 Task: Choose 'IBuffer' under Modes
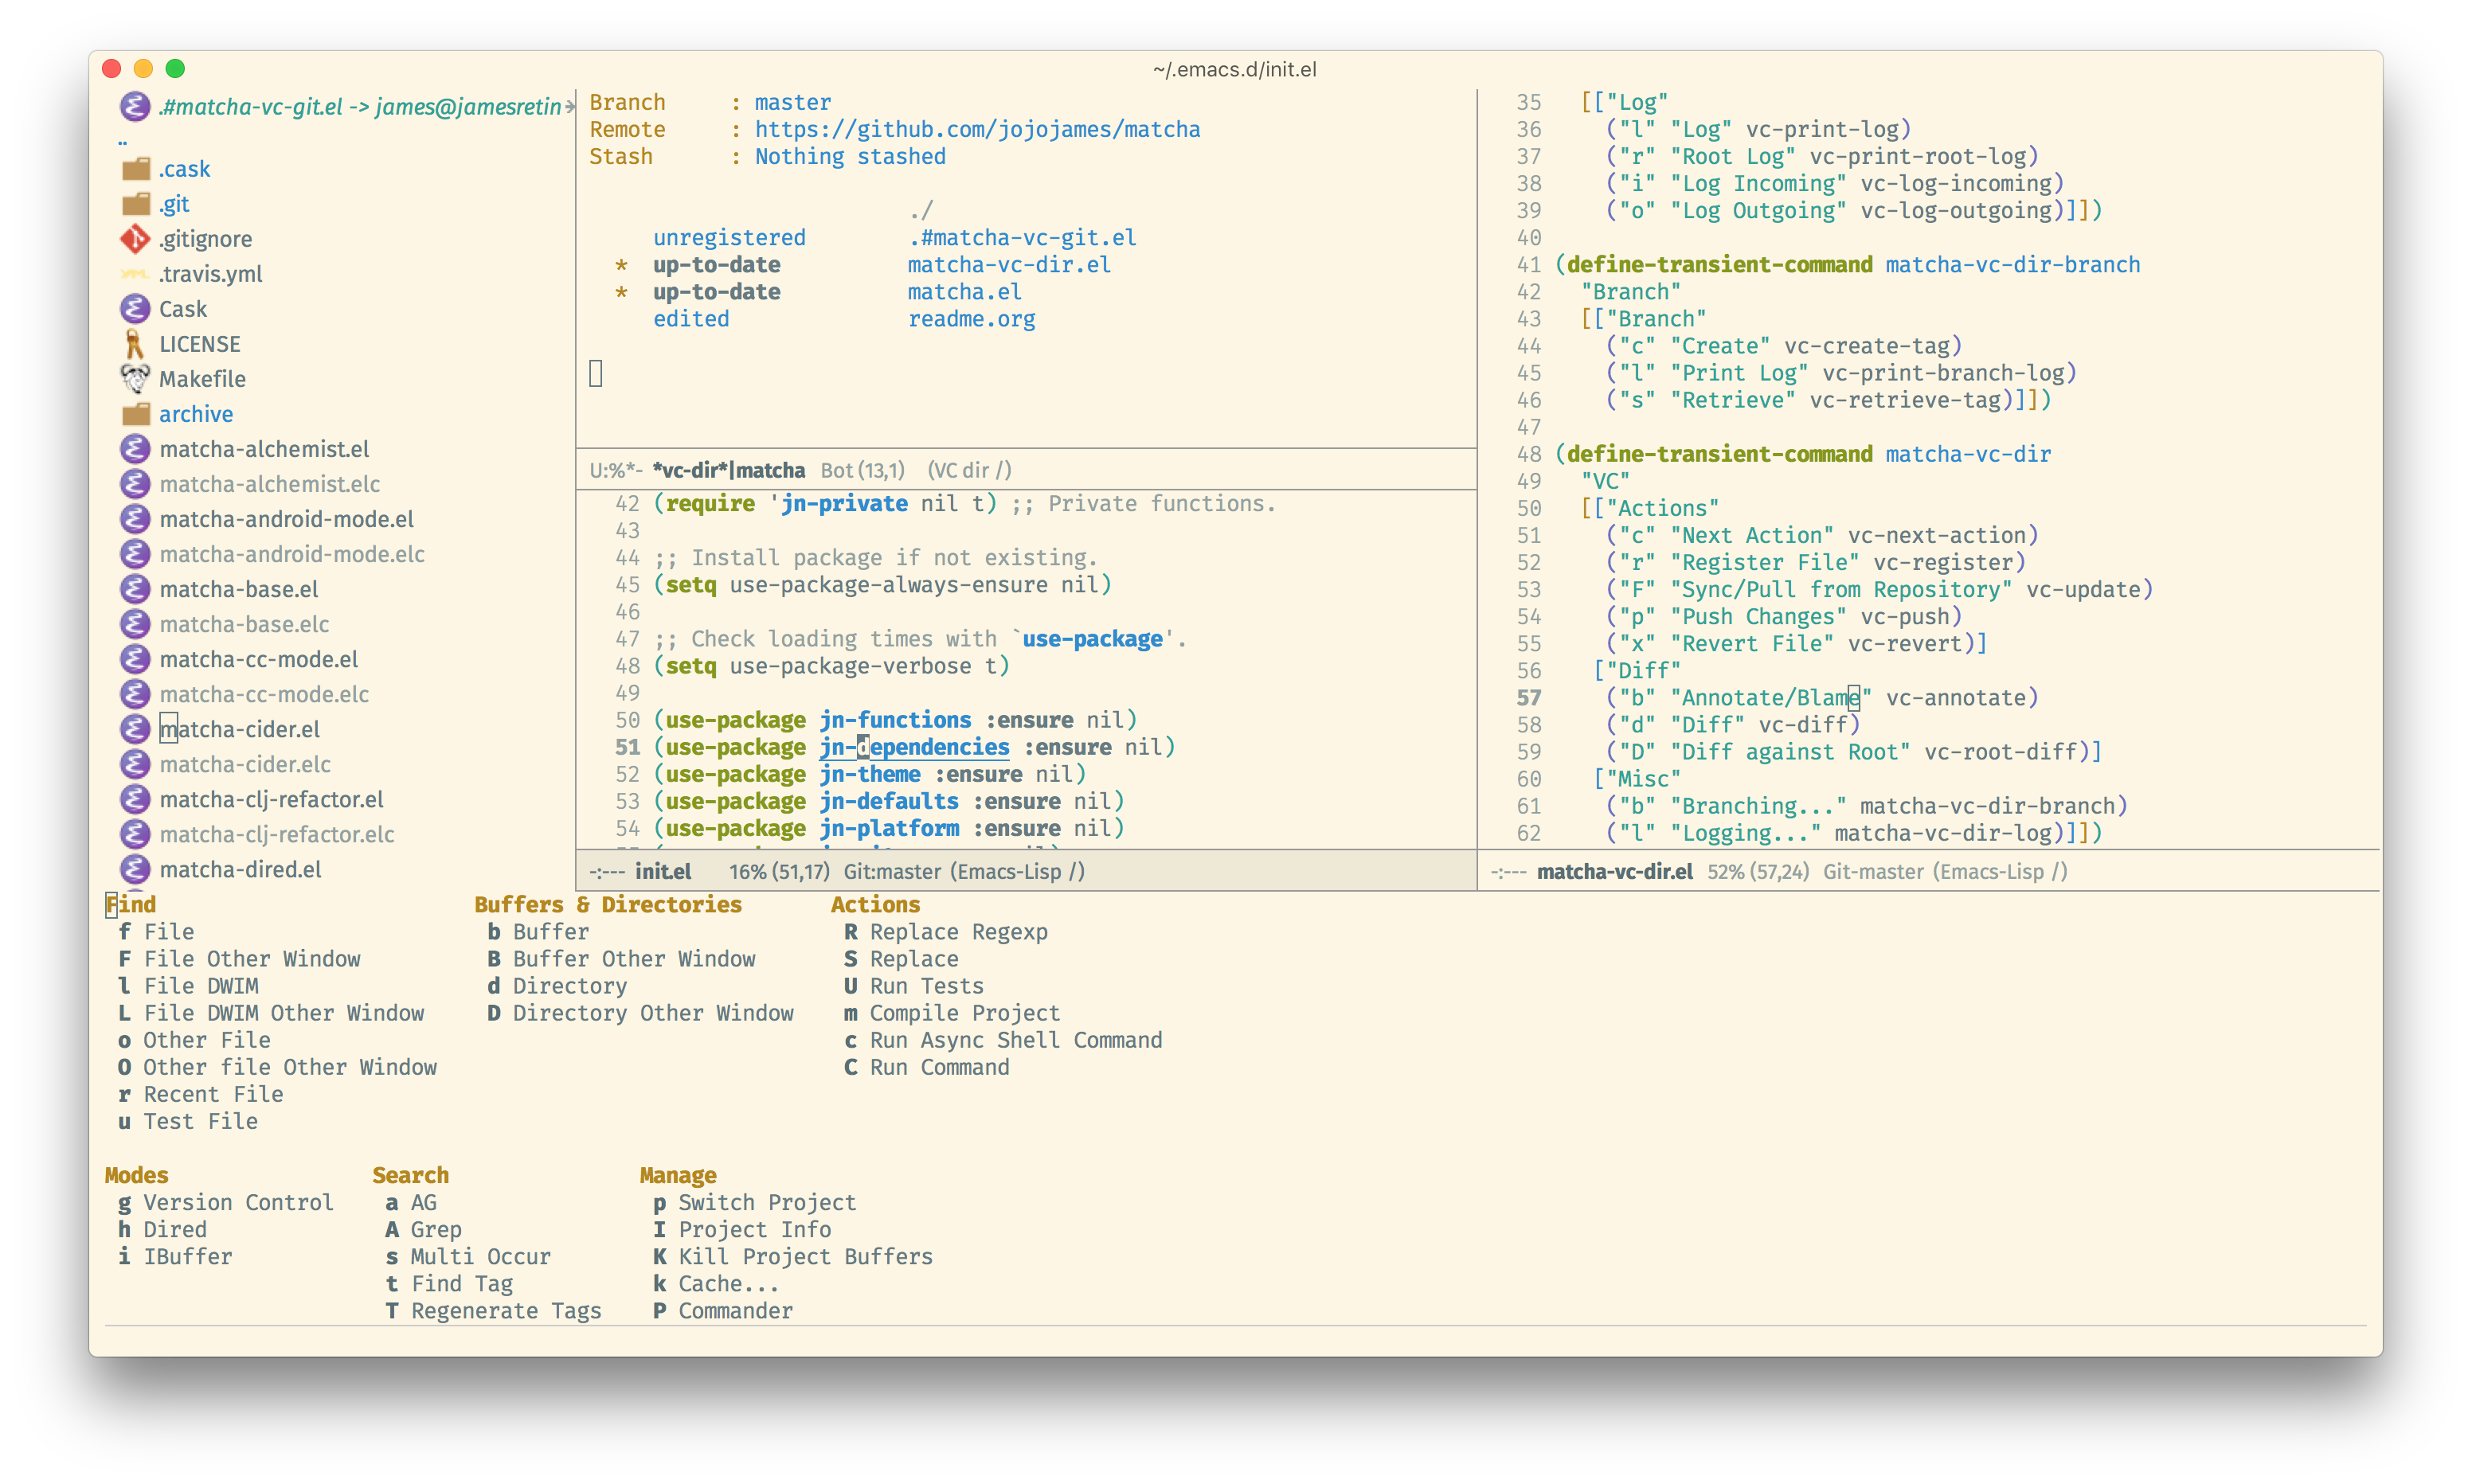[x=187, y=1256]
